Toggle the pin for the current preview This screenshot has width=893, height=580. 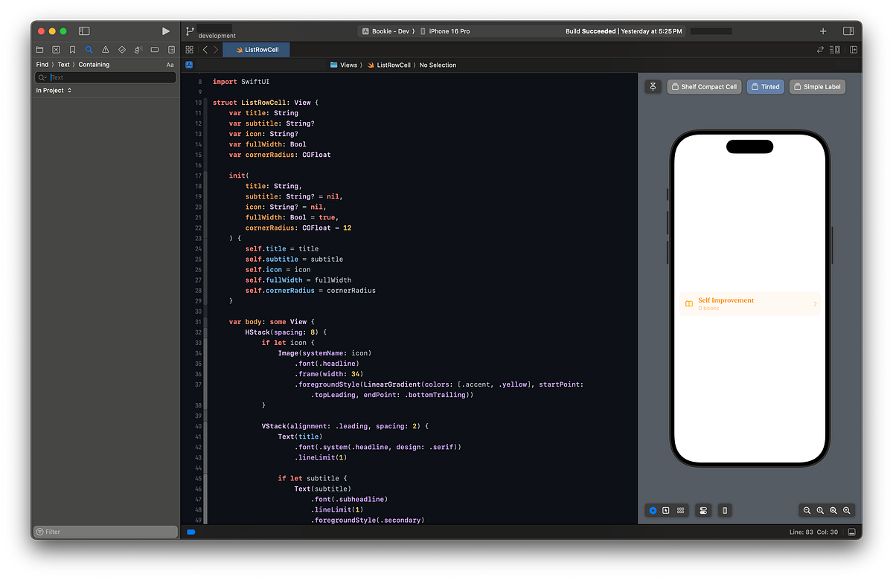(x=653, y=86)
